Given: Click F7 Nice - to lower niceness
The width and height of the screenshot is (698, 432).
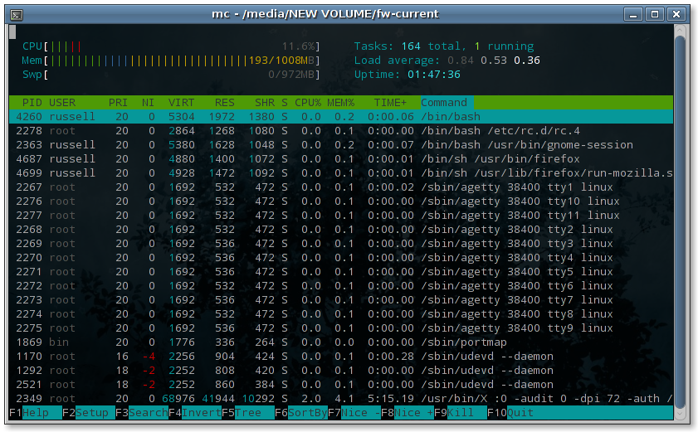Looking at the screenshot, I should click(x=354, y=413).
